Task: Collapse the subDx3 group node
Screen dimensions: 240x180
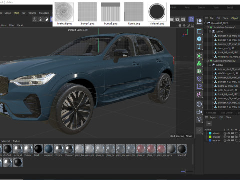Action: pyautogui.click(x=210, y=31)
